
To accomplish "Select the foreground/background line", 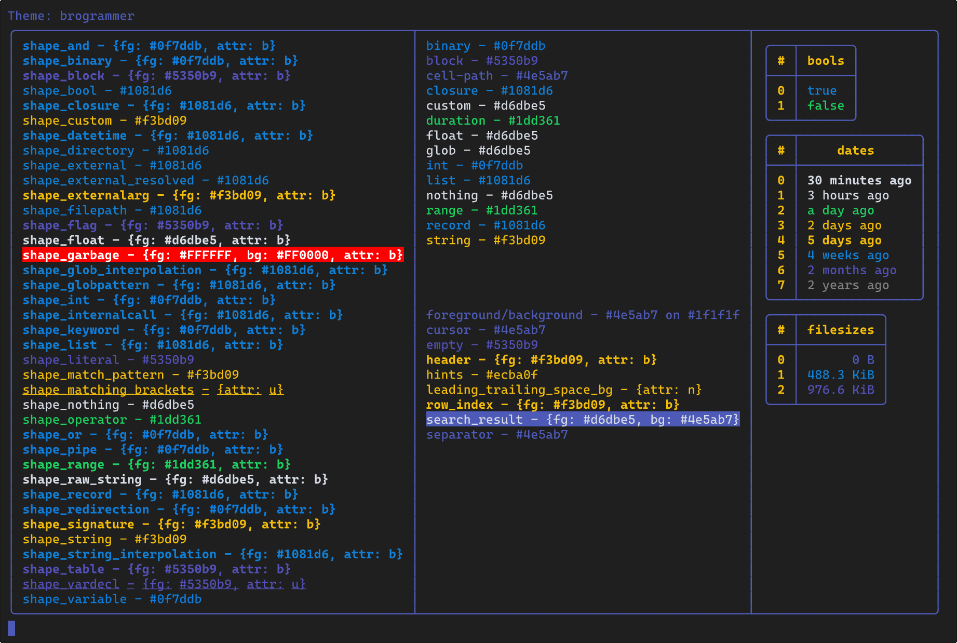I will [583, 315].
